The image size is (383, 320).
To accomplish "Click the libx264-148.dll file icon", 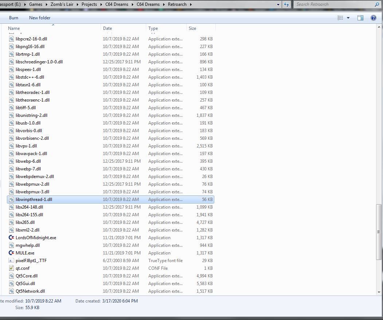I will pos(11,207).
